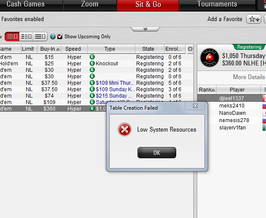Select the $30 row with 0 of 6 enrolled
Viewport: 266px width, 218px height.
(97, 77)
